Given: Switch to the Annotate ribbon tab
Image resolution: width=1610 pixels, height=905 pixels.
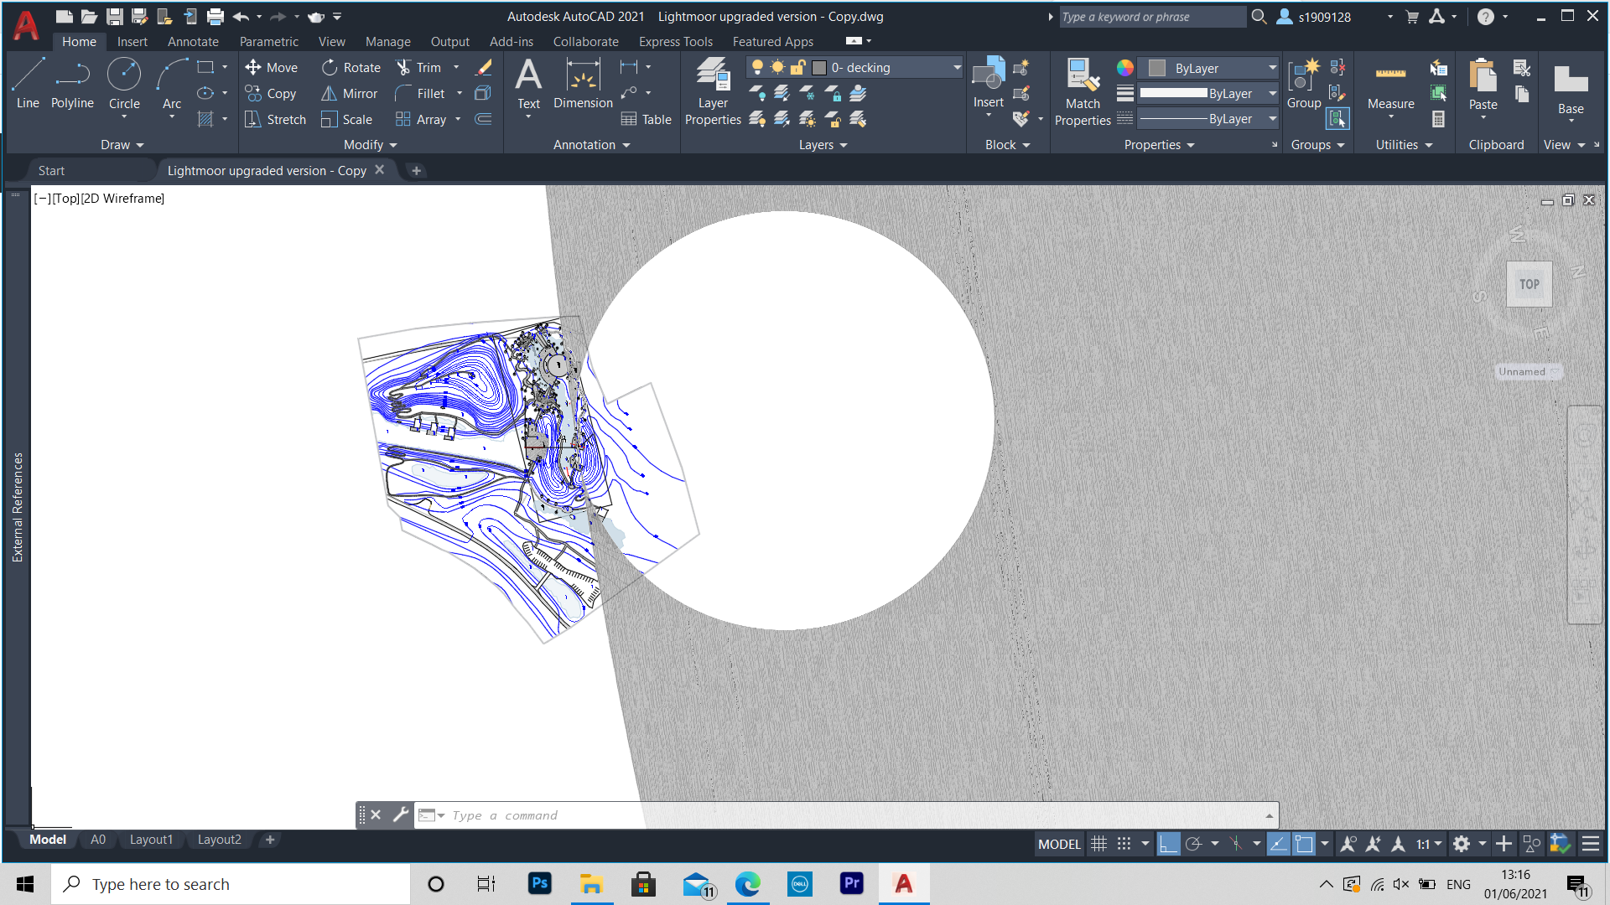Looking at the screenshot, I should coord(192,41).
